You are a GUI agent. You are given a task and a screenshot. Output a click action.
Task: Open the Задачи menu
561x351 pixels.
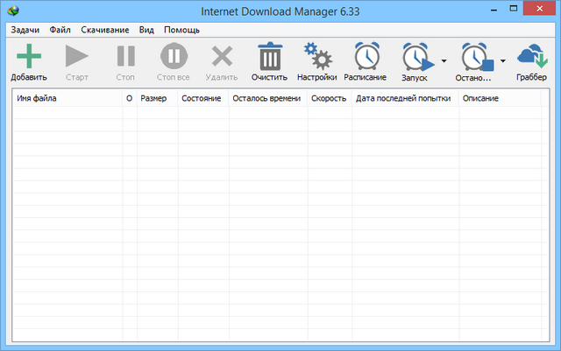(25, 30)
